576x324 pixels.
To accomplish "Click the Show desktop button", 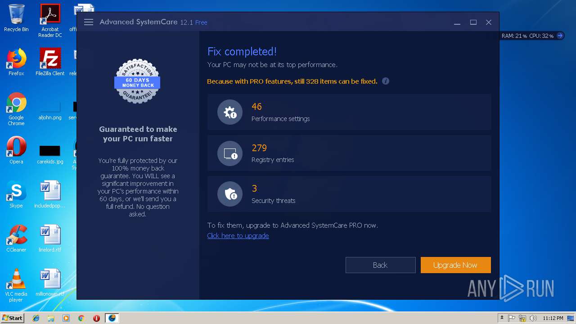I will coord(571,318).
